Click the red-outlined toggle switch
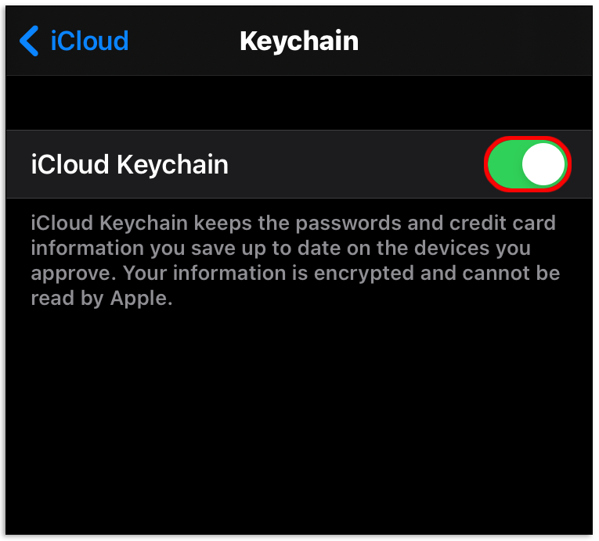 527,164
